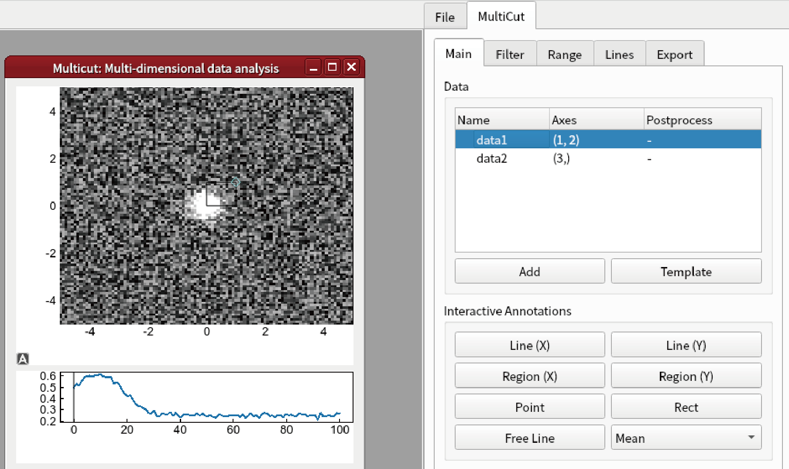
Task: Minimize the Multicut analysis window
Action: [313, 68]
